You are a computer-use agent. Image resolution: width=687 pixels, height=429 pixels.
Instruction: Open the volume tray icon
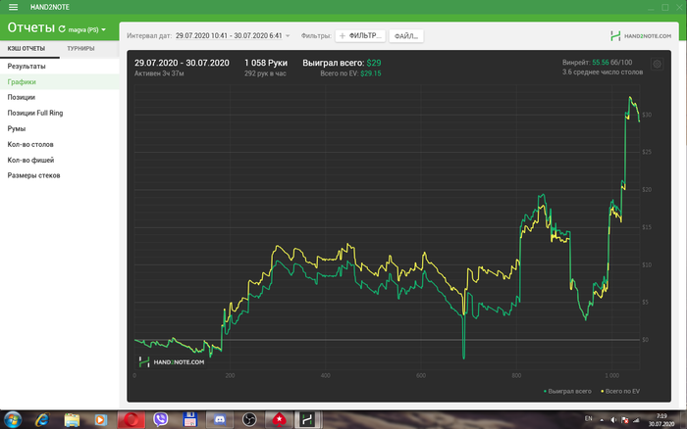click(x=613, y=420)
